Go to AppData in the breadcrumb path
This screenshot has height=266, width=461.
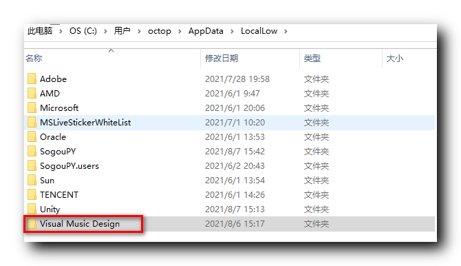tap(206, 31)
